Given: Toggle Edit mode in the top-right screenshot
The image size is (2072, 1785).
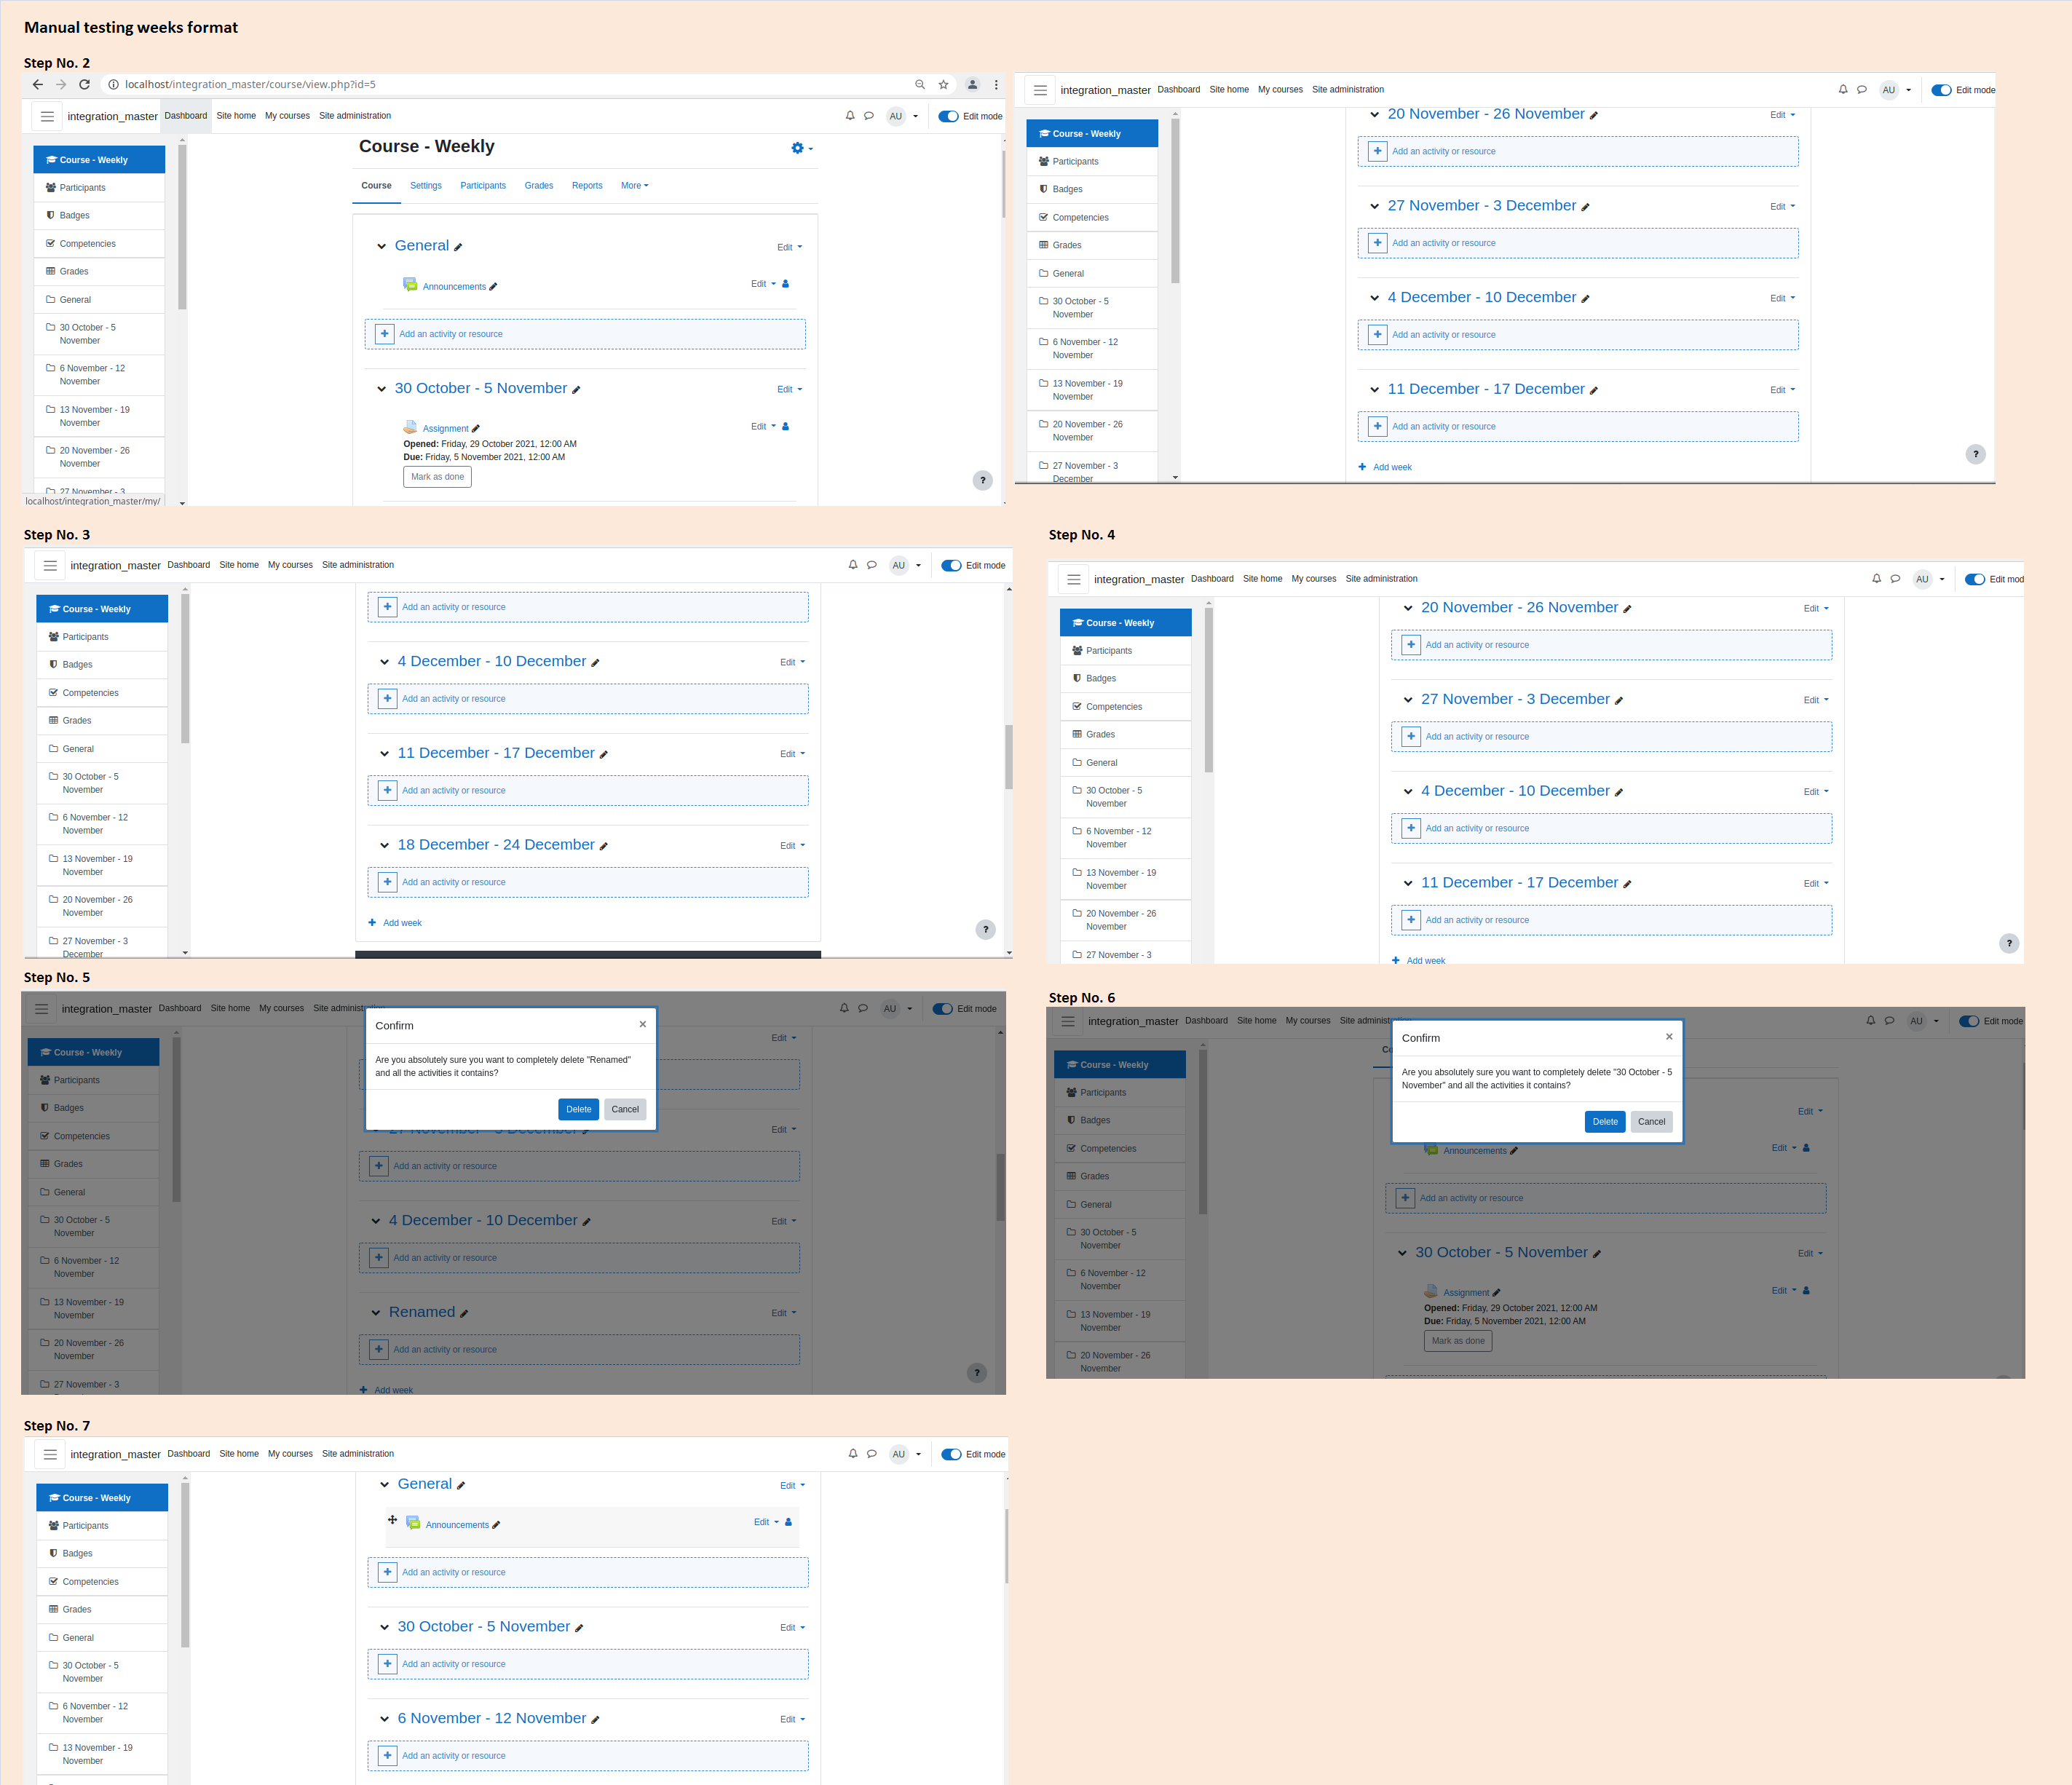Looking at the screenshot, I should [1942, 90].
